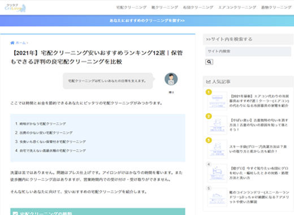294x215 pixels.
Task: Open the 靴のコインランドリー article title
Action: click(x=259, y=197)
